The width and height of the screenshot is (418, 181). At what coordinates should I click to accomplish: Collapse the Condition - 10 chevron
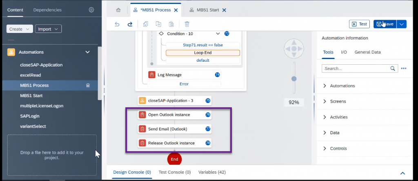coord(218,34)
